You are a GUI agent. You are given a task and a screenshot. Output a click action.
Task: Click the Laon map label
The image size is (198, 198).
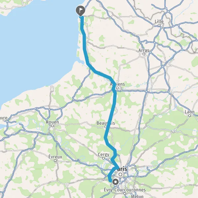tap(189, 112)
